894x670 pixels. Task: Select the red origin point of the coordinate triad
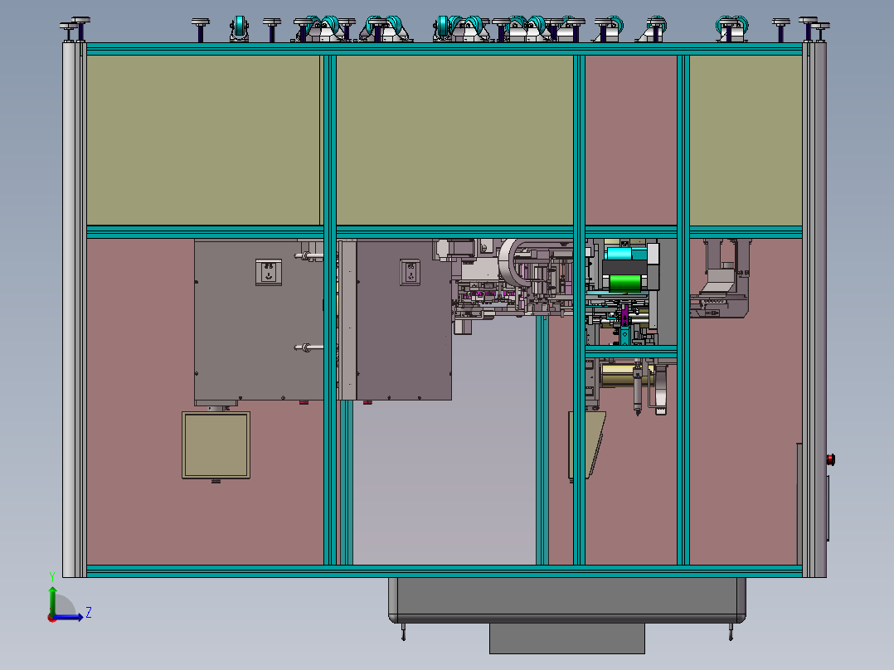51,617
